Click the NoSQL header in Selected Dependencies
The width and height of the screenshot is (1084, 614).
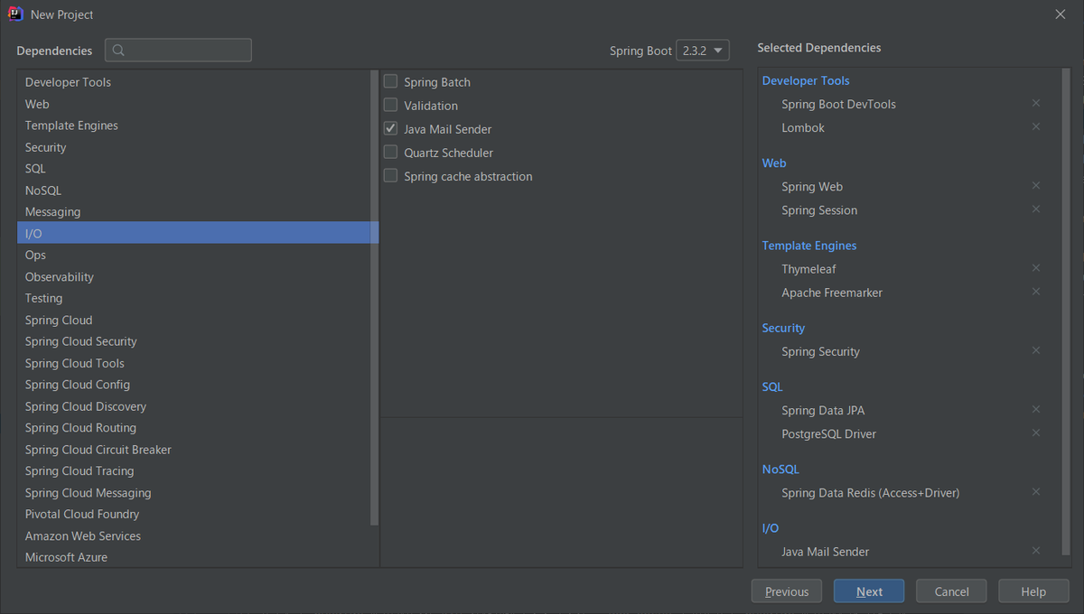pos(780,470)
